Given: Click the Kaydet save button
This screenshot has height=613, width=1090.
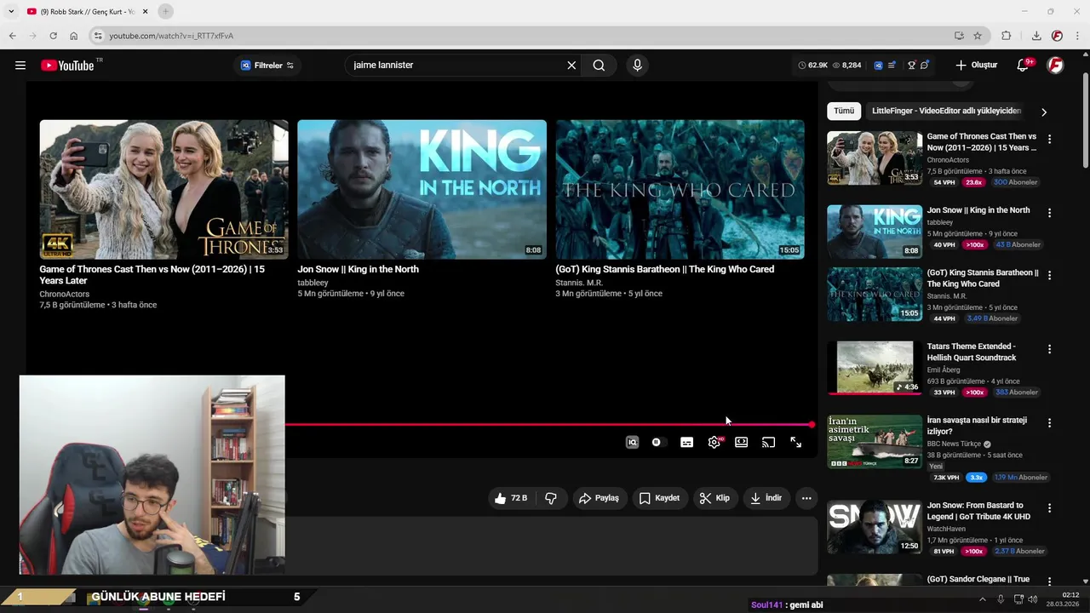Looking at the screenshot, I should click(659, 498).
